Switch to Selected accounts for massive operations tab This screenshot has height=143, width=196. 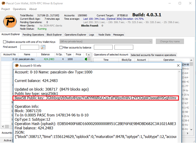(153, 55)
